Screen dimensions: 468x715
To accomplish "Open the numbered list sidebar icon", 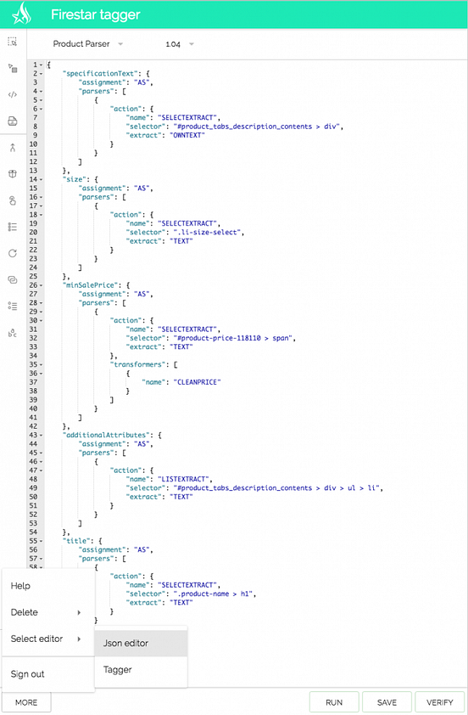I will pos(13,227).
